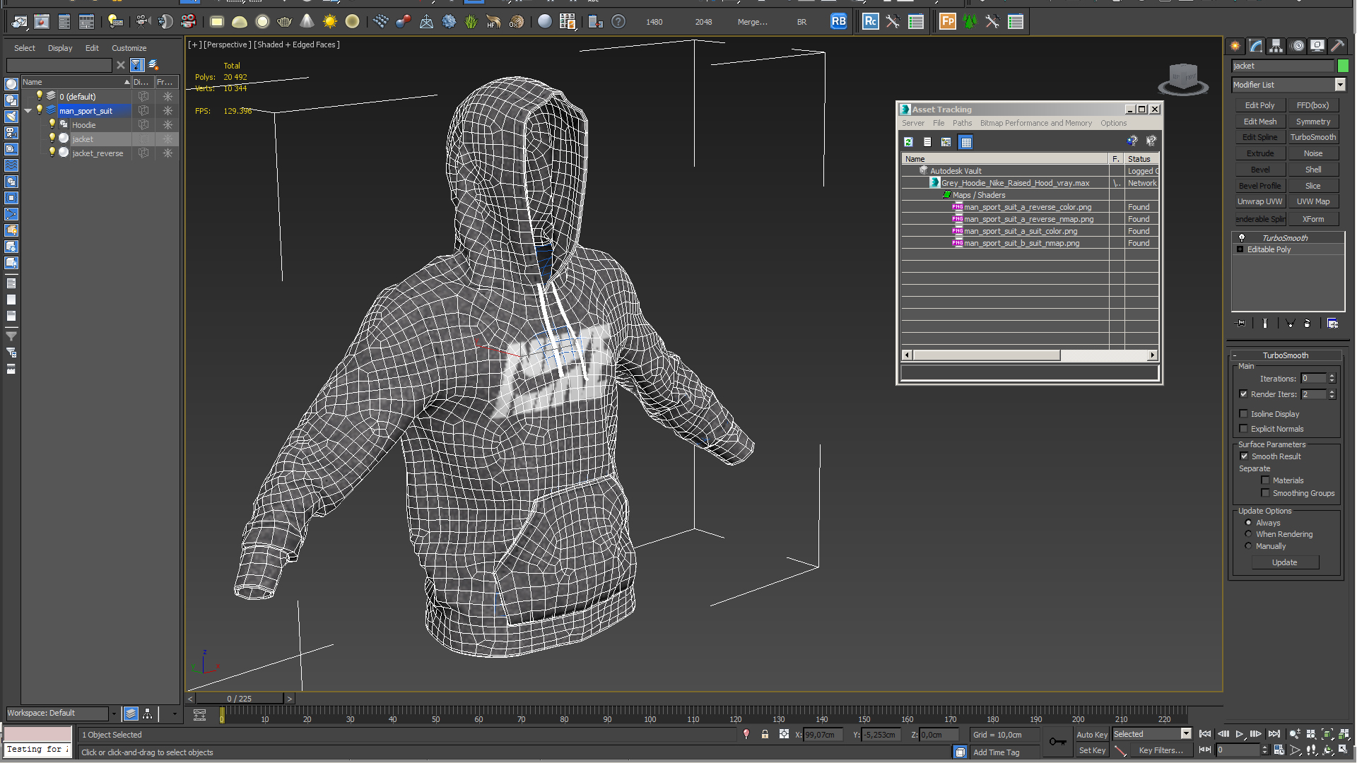This screenshot has height=763, width=1357.
Task: Click the green object color swatch
Action: [x=1343, y=66]
